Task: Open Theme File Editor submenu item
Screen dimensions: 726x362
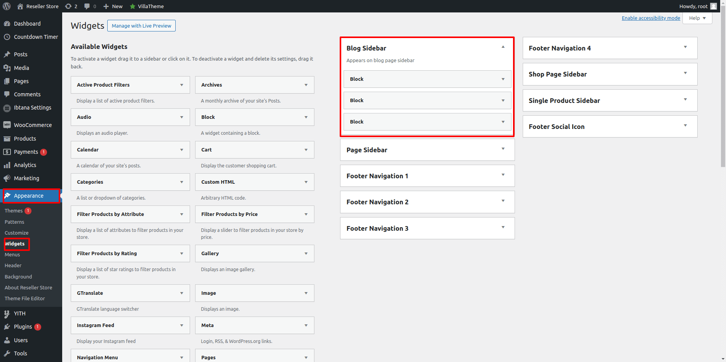Action: point(25,299)
